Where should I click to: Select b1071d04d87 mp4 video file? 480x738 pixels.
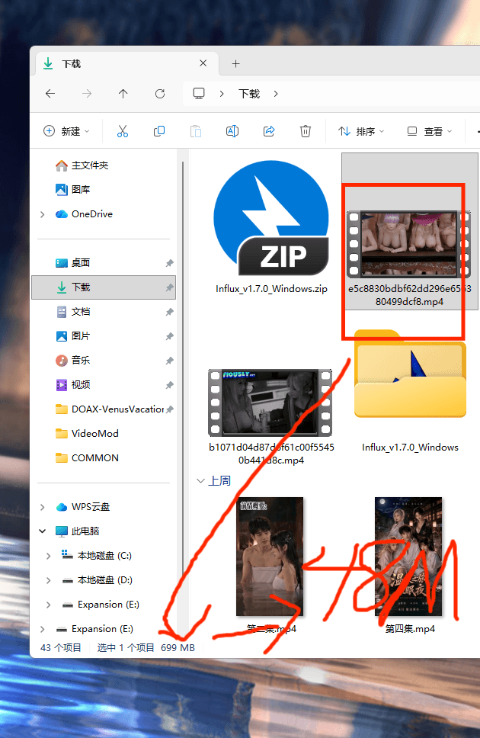tap(271, 416)
